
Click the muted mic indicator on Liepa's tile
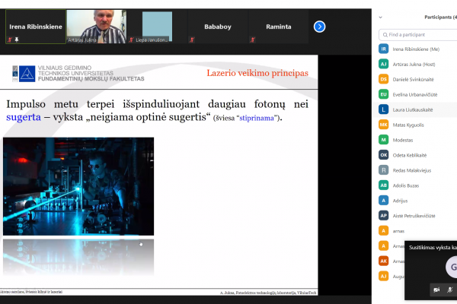click(x=131, y=40)
